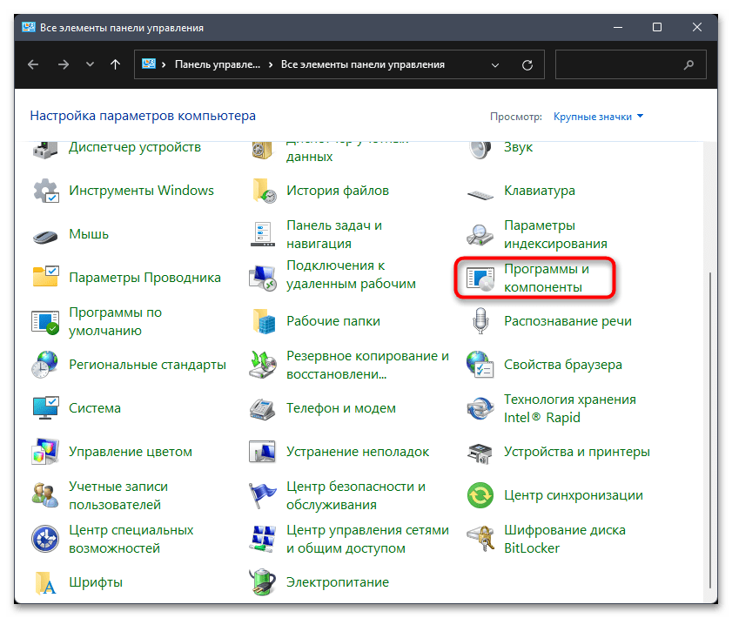
Task: Click the Устранение неполадок icon
Action: pyautogui.click(x=262, y=452)
